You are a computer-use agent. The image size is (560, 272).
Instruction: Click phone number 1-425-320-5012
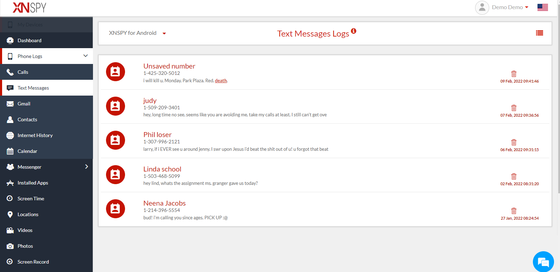(162, 73)
